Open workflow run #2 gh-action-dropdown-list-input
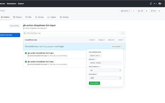The width and height of the screenshot is (165, 103). (41, 53)
